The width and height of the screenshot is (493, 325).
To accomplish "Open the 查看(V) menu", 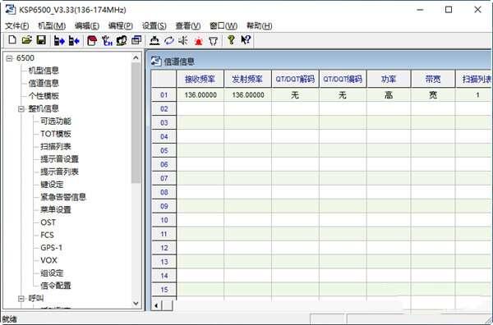I will click(187, 25).
